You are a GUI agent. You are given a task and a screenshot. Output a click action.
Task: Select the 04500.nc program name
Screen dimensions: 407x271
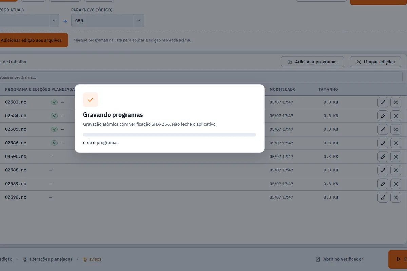click(16, 156)
